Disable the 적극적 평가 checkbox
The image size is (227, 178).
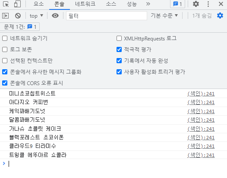pyautogui.click(x=119, y=49)
